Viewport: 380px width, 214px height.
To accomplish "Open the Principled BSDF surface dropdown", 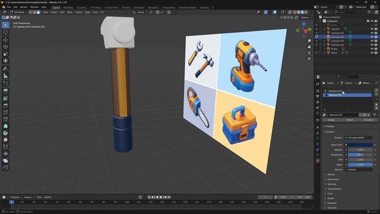I will click(x=359, y=138).
